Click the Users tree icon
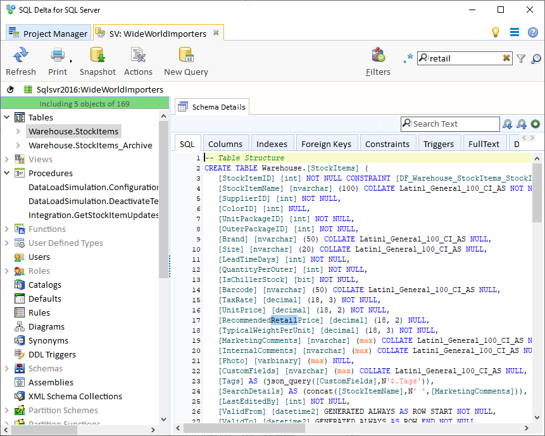The height and width of the screenshot is (436, 545). (20, 257)
